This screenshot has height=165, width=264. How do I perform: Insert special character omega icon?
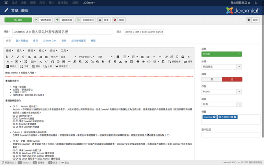pos(52,62)
